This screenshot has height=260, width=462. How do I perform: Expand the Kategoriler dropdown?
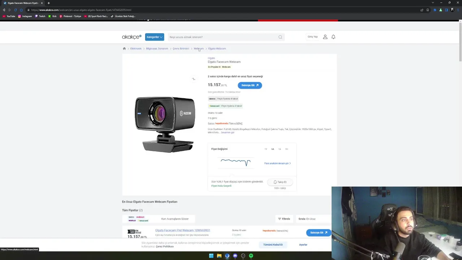pos(154,37)
